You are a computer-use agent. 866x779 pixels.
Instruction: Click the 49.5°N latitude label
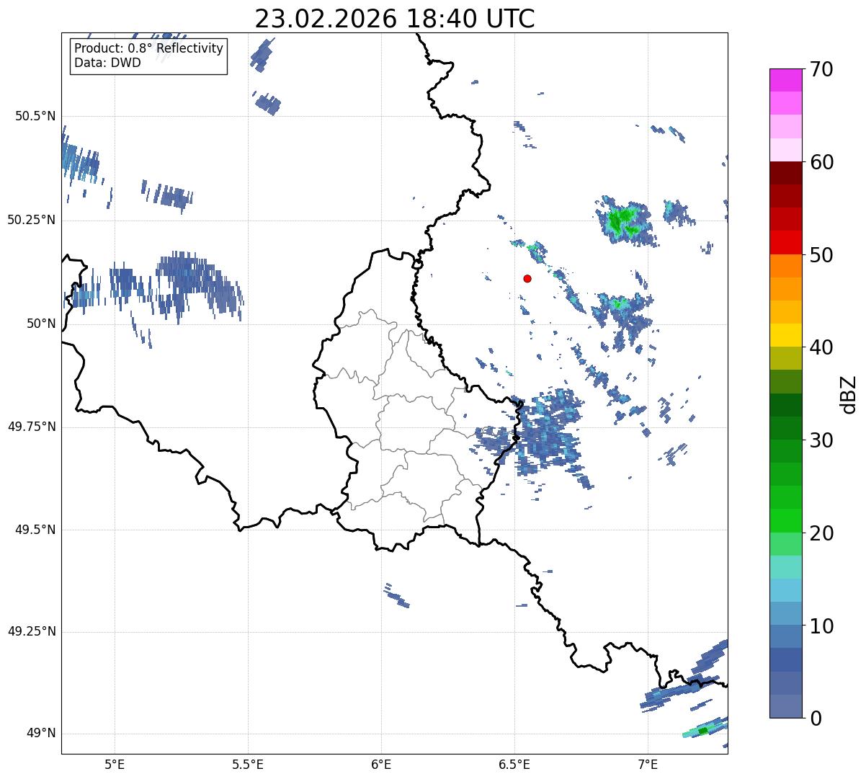[35, 530]
